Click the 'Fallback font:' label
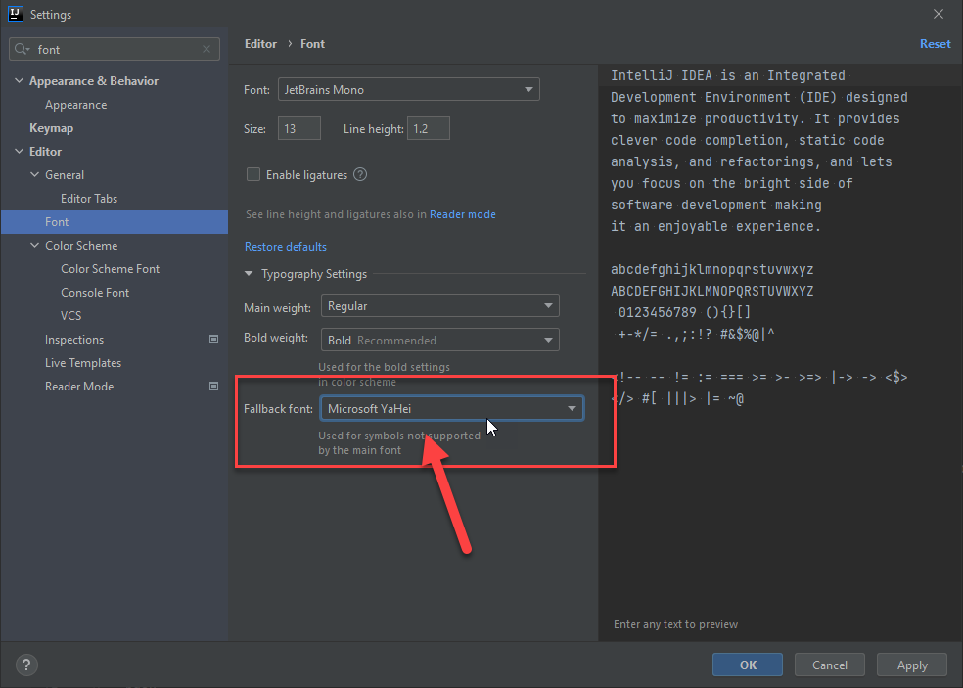Image resolution: width=963 pixels, height=688 pixels. pos(278,408)
